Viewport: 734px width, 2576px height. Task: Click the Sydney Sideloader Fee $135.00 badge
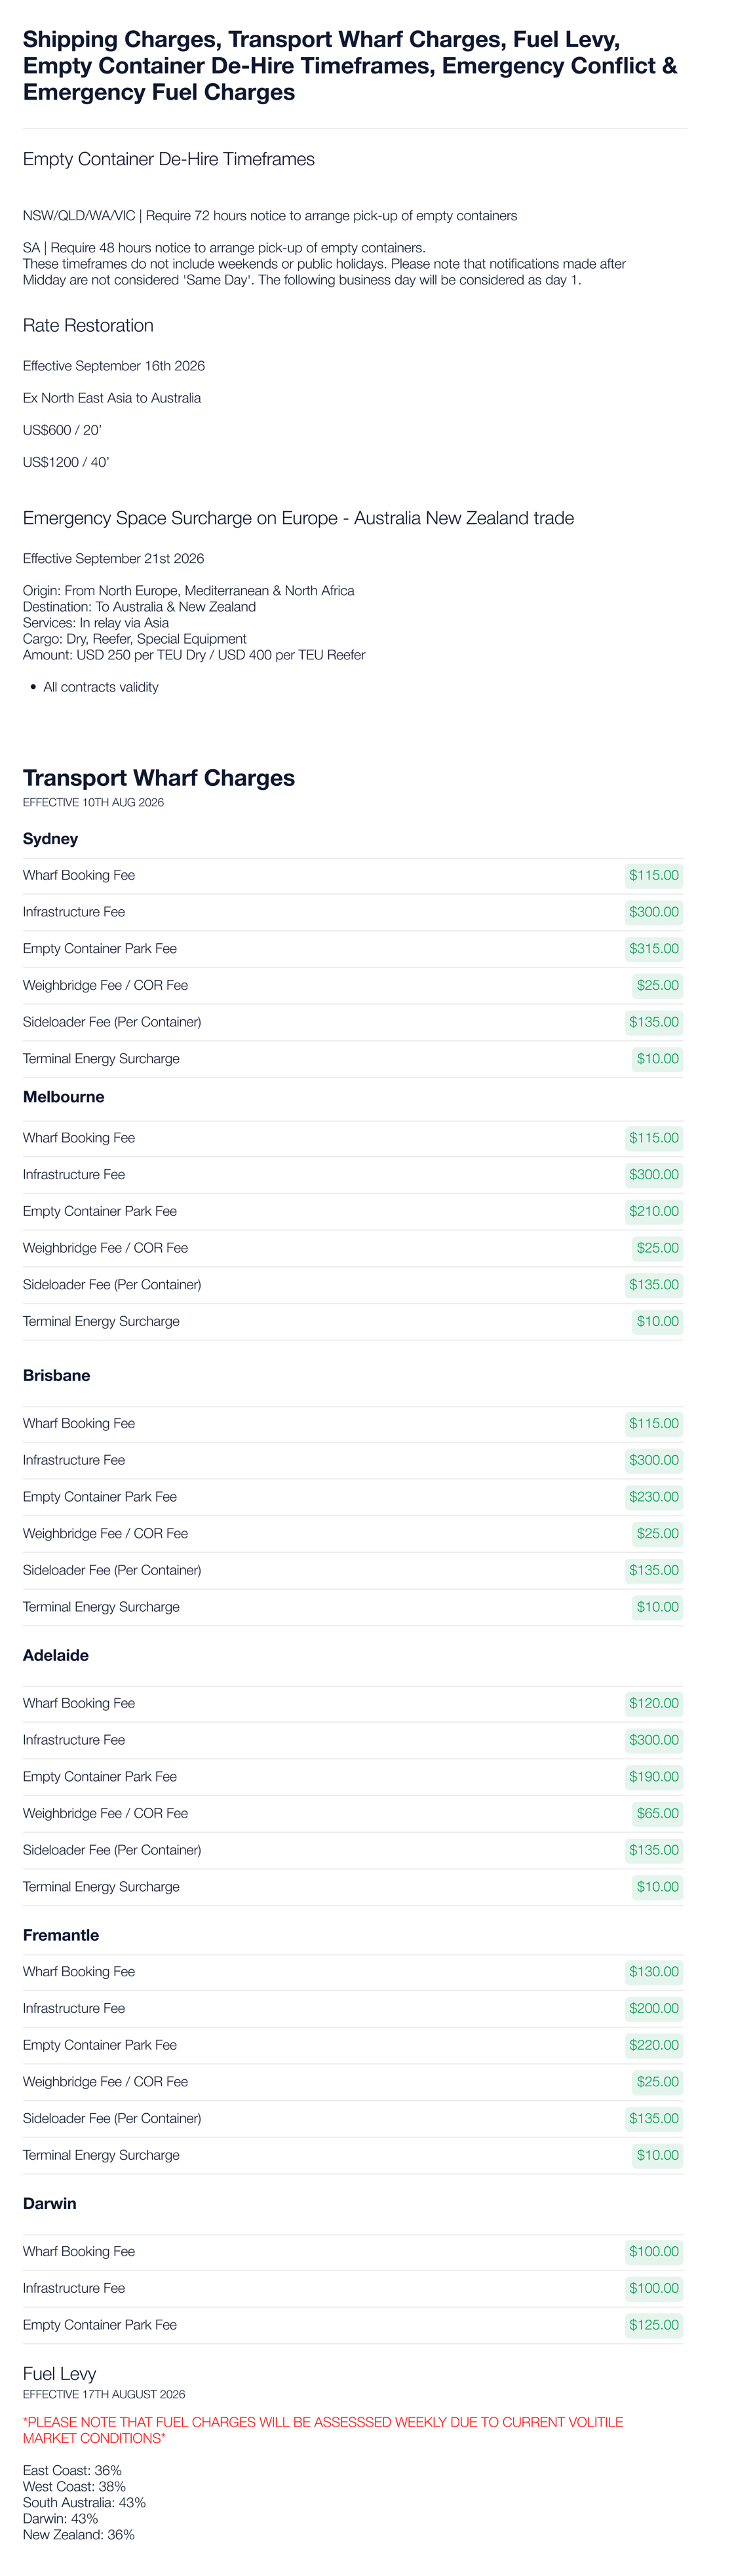[653, 1022]
